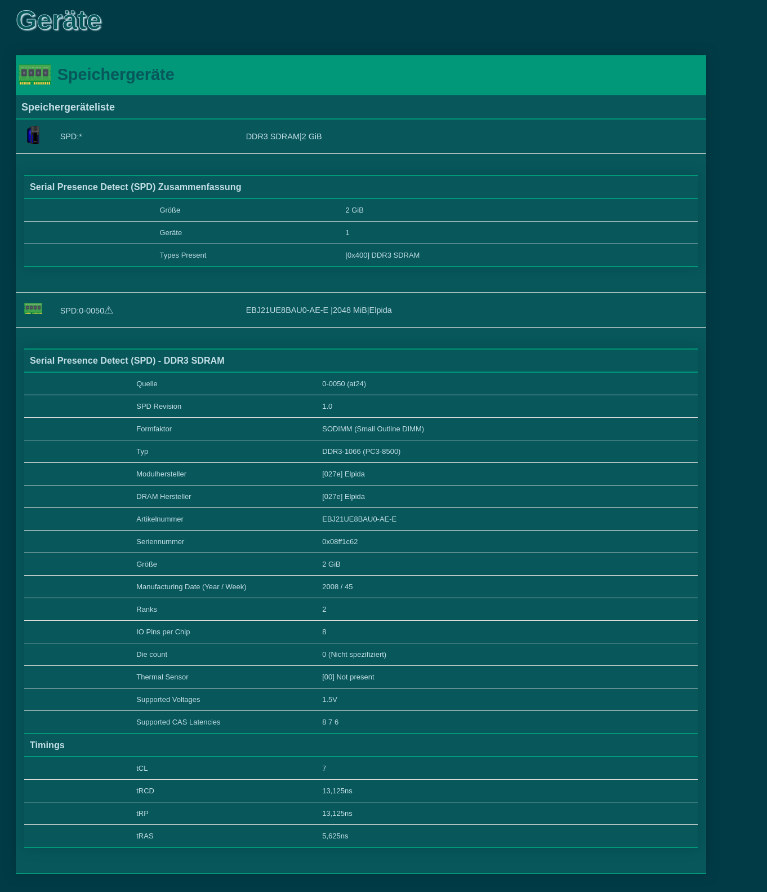Image resolution: width=767 pixels, height=892 pixels.
Task: Click the tCL value 7
Action: [x=324, y=769]
